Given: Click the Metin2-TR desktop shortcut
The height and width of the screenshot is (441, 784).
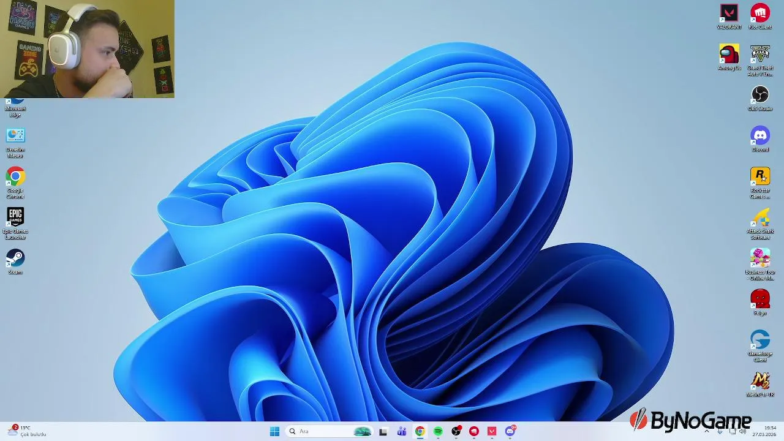Looking at the screenshot, I should pyautogui.click(x=760, y=385).
